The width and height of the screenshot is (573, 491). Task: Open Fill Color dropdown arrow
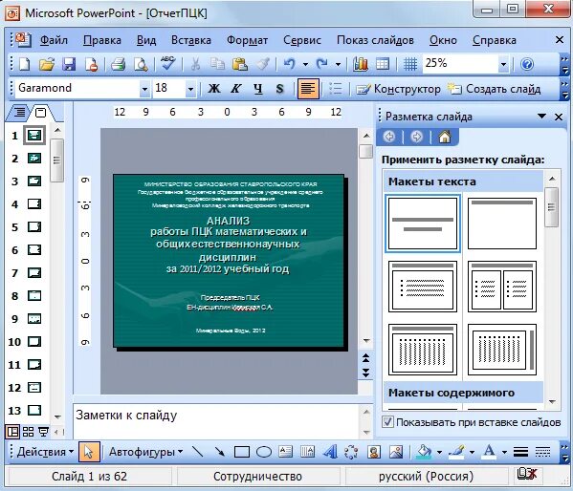tap(439, 452)
